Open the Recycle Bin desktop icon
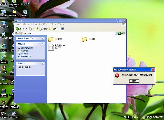Image resolution: width=164 pixels, height=120 pixels. [4, 35]
